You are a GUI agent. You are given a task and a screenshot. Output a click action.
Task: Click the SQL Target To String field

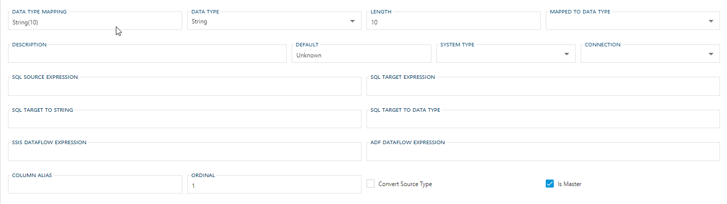click(185, 120)
